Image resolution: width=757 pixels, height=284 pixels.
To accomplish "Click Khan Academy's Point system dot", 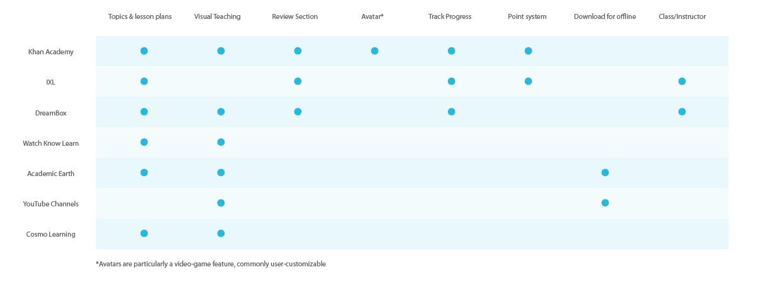I will [528, 51].
